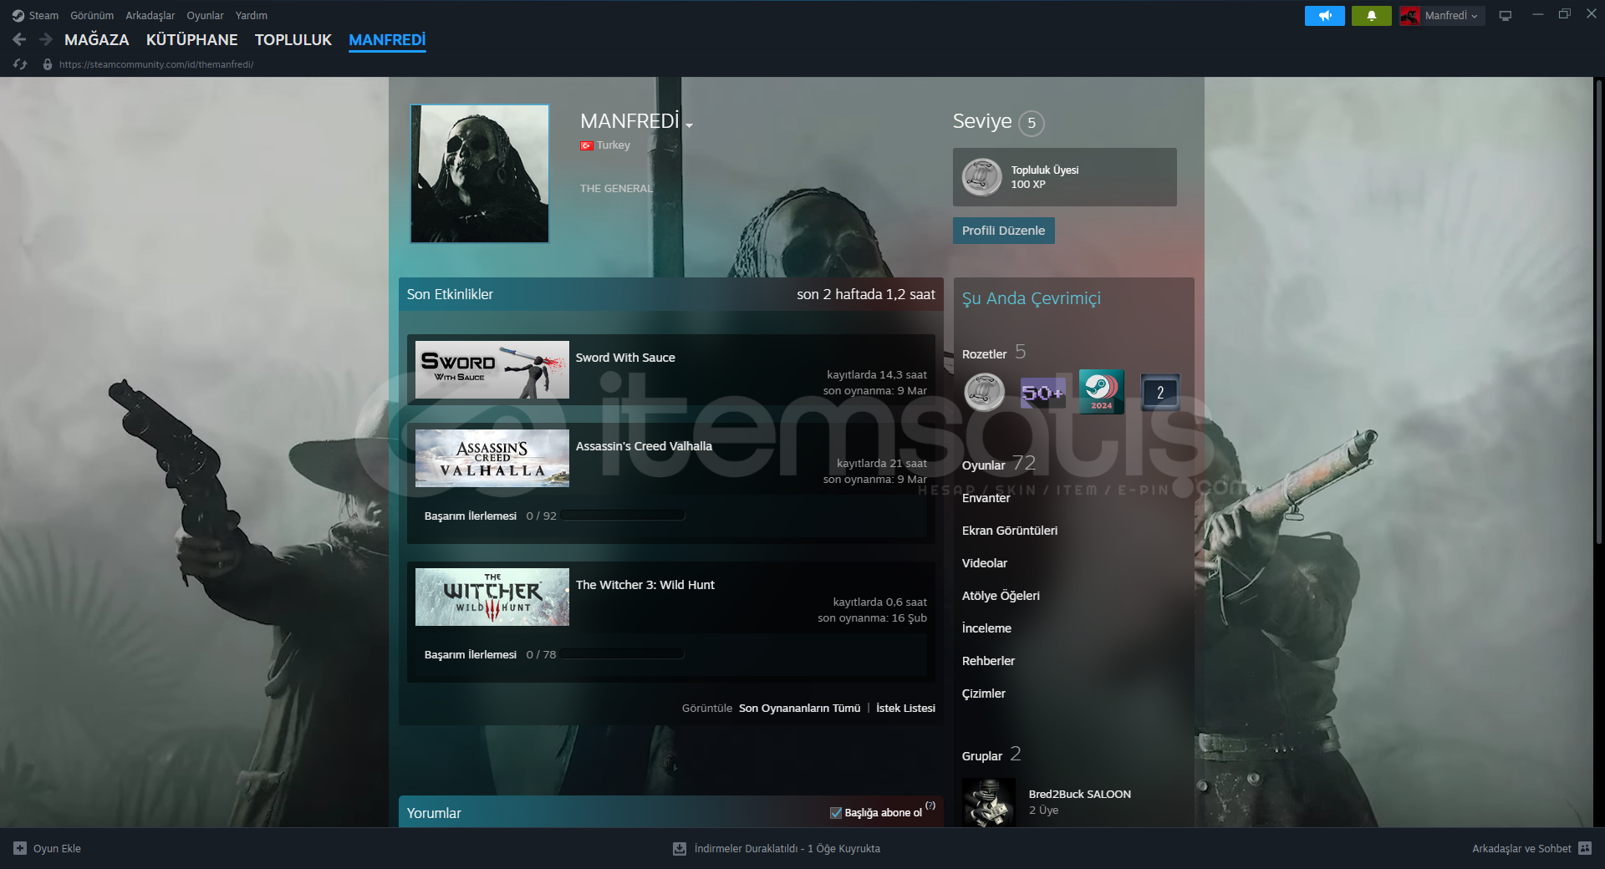1605x869 pixels.
Task: Open the Rozetler 5 link
Action: pos(994,353)
